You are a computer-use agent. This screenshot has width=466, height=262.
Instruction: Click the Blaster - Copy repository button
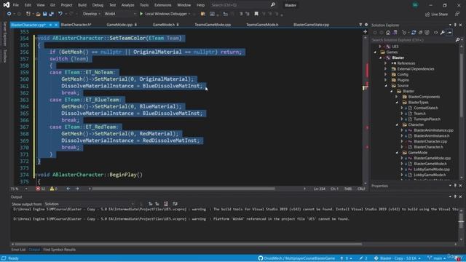(398, 258)
